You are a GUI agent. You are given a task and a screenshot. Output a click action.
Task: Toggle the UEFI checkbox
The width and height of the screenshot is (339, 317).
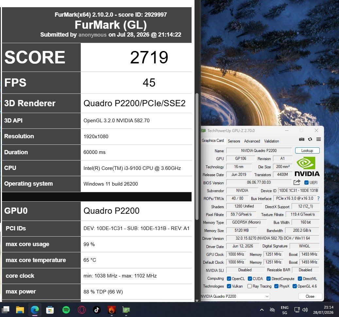(306, 183)
